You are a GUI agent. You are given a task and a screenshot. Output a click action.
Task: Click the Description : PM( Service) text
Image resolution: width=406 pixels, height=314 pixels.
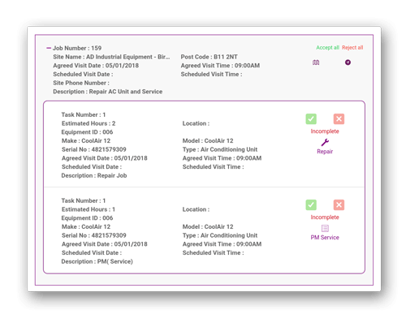tap(97, 261)
